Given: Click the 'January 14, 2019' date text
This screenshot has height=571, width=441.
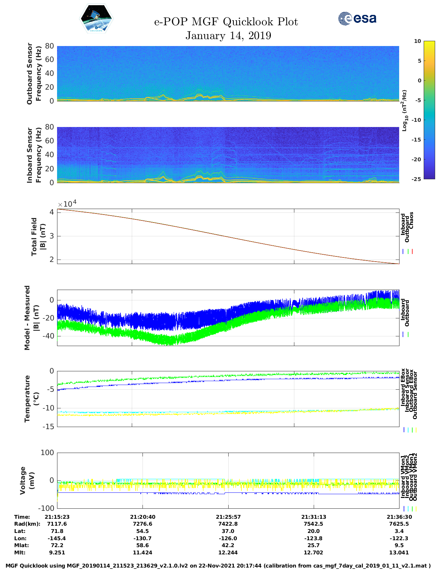Looking at the screenshot, I should click(x=228, y=36).
